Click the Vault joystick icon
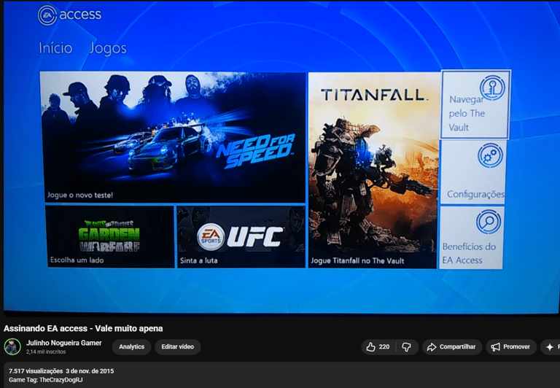 [492, 88]
